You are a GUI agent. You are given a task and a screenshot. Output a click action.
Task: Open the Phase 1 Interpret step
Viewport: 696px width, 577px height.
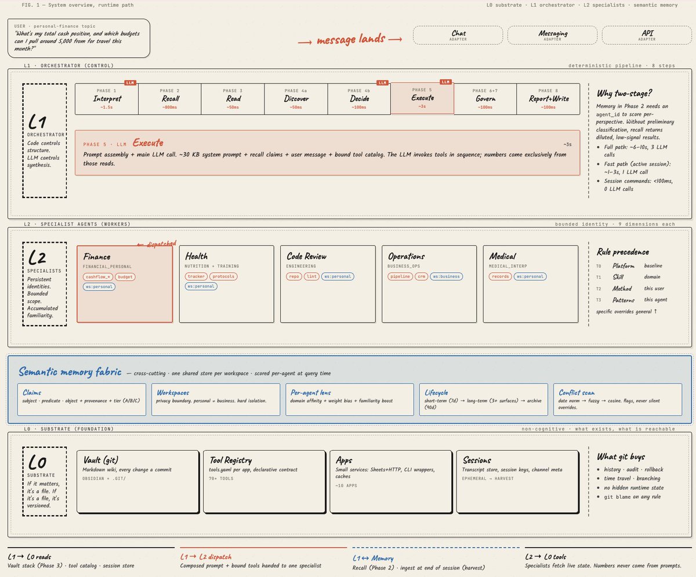click(x=107, y=98)
